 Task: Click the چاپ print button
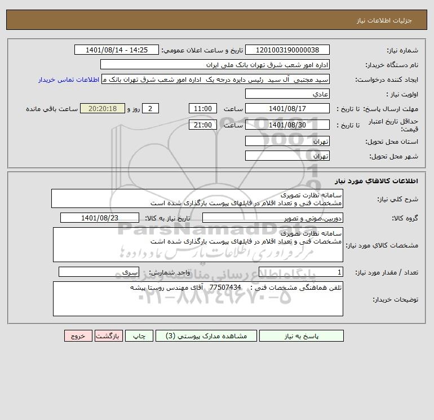(x=139, y=336)
